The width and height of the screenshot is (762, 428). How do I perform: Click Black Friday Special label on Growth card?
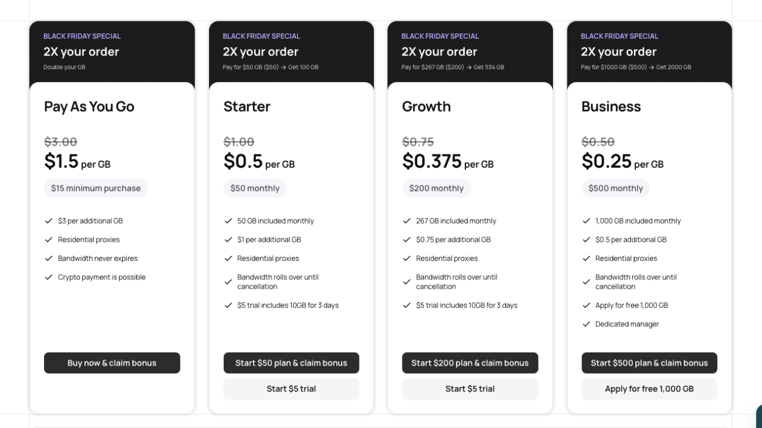440,36
